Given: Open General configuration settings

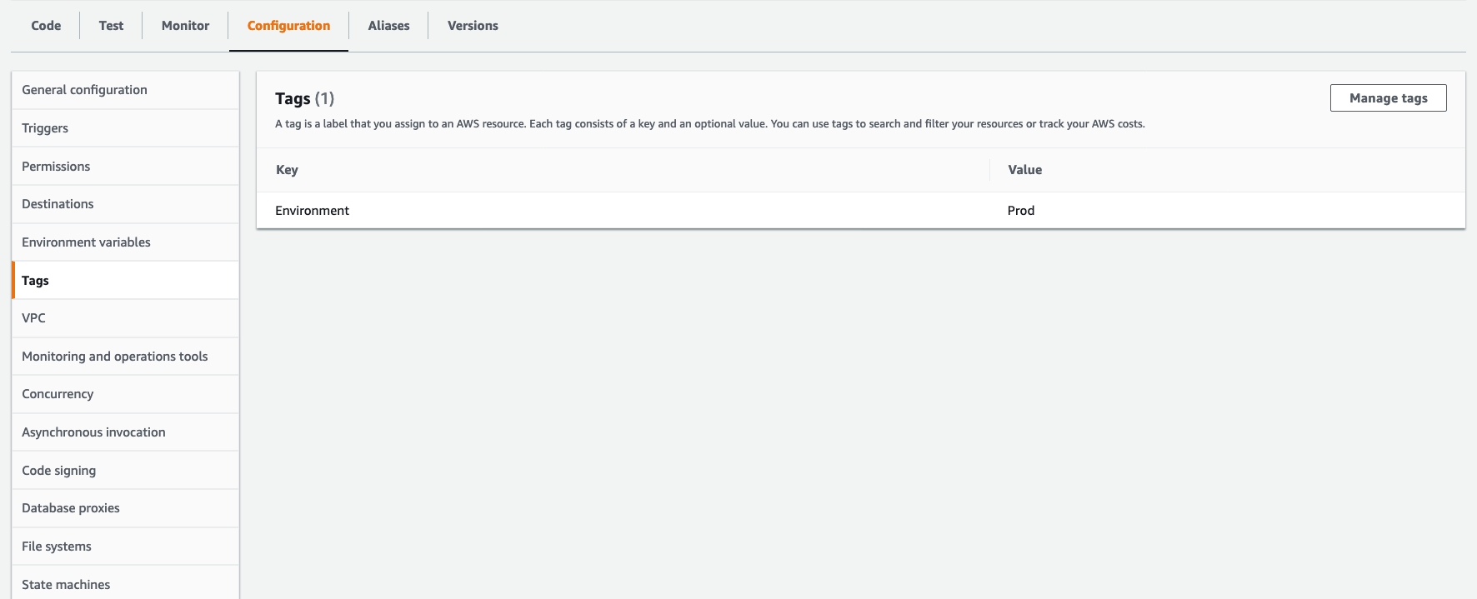Looking at the screenshot, I should point(84,89).
